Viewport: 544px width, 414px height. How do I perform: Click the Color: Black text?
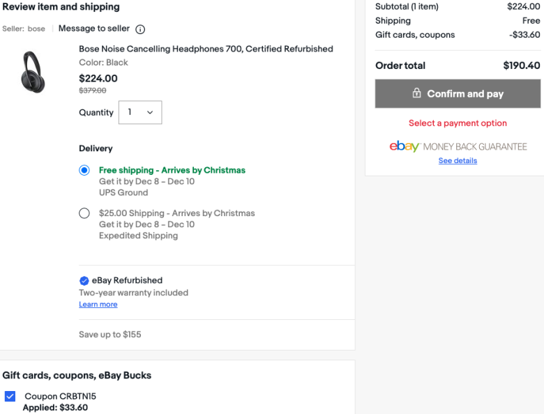[x=103, y=63]
